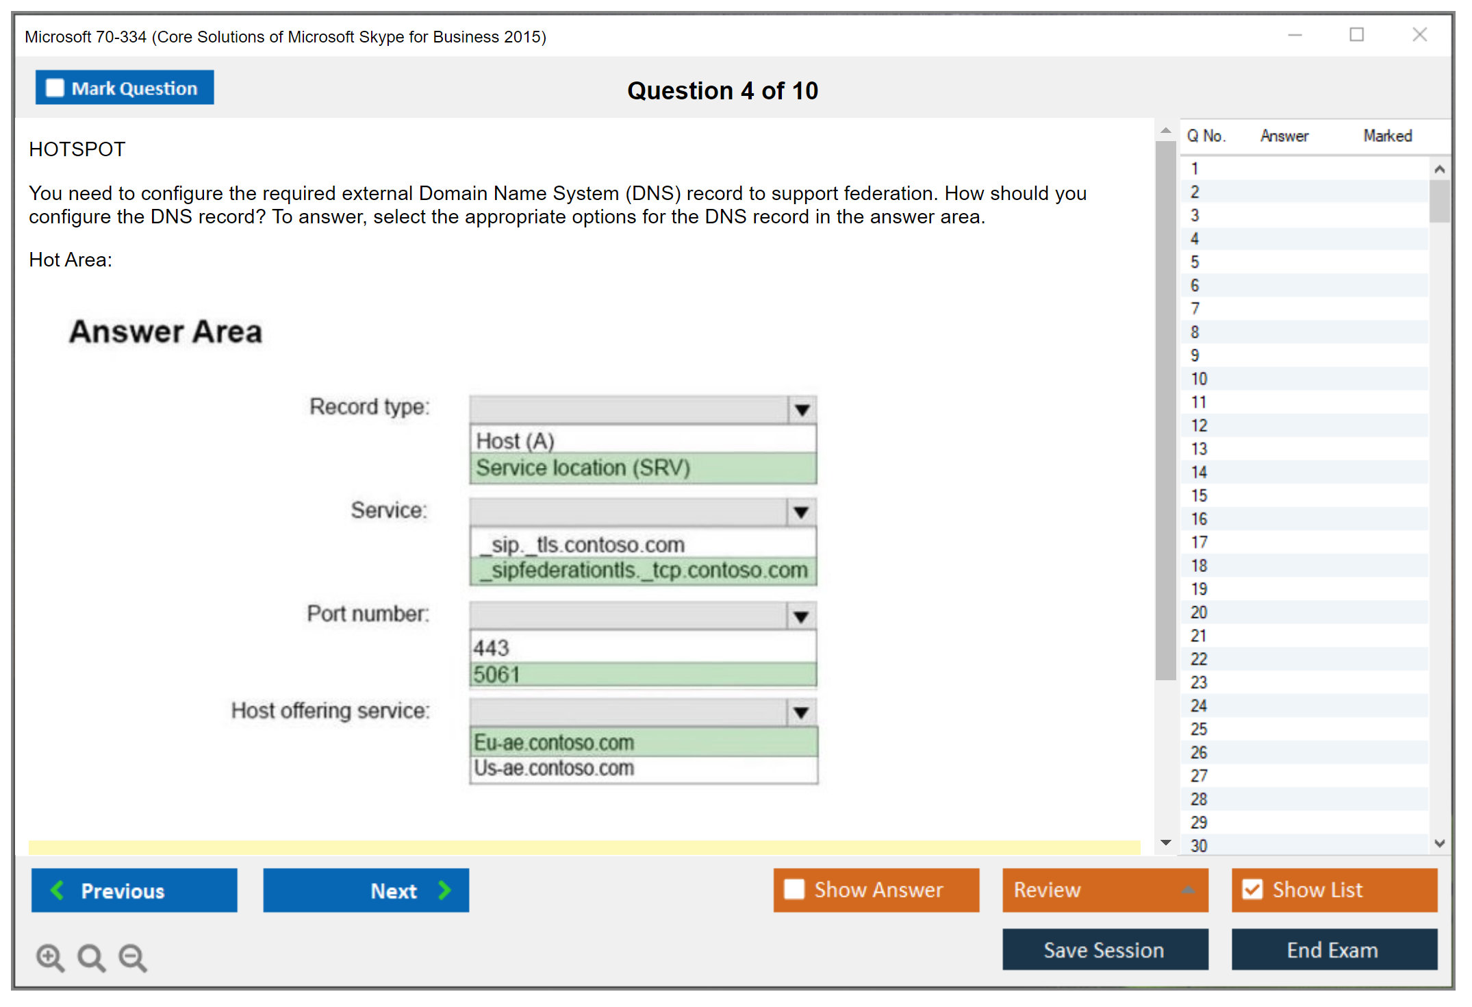Image resolution: width=1472 pixels, height=1007 pixels.
Task: Enable the Show Answer checkbox
Action: (794, 890)
